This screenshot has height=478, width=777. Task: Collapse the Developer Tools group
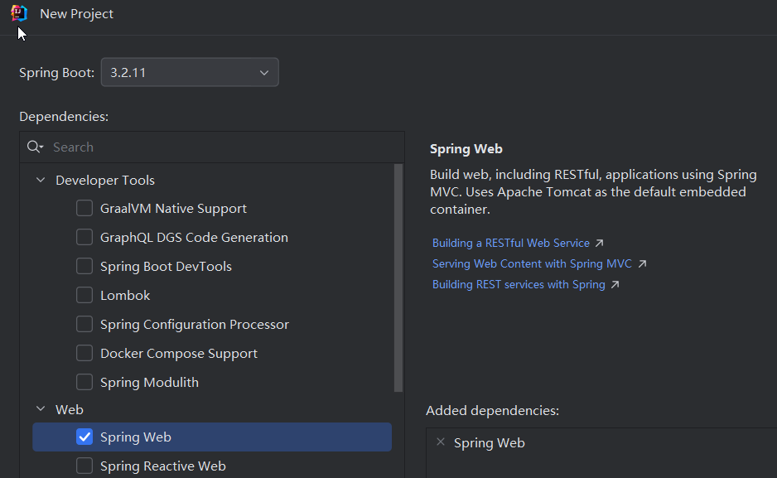[41, 180]
